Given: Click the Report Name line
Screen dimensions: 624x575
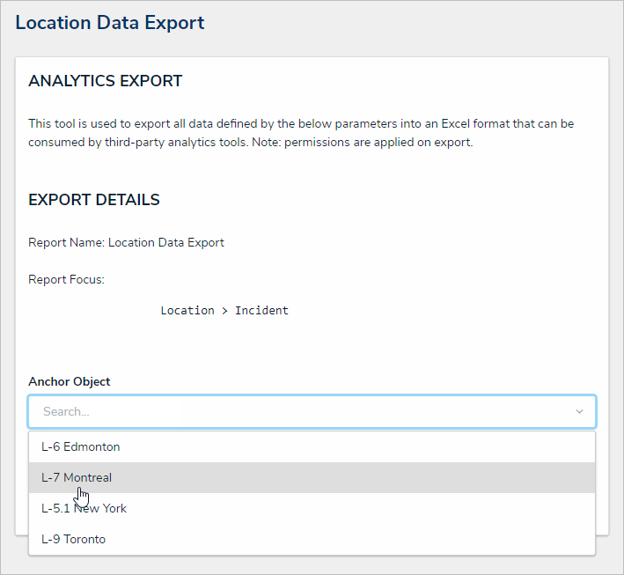Looking at the screenshot, I should click(126, 242).
